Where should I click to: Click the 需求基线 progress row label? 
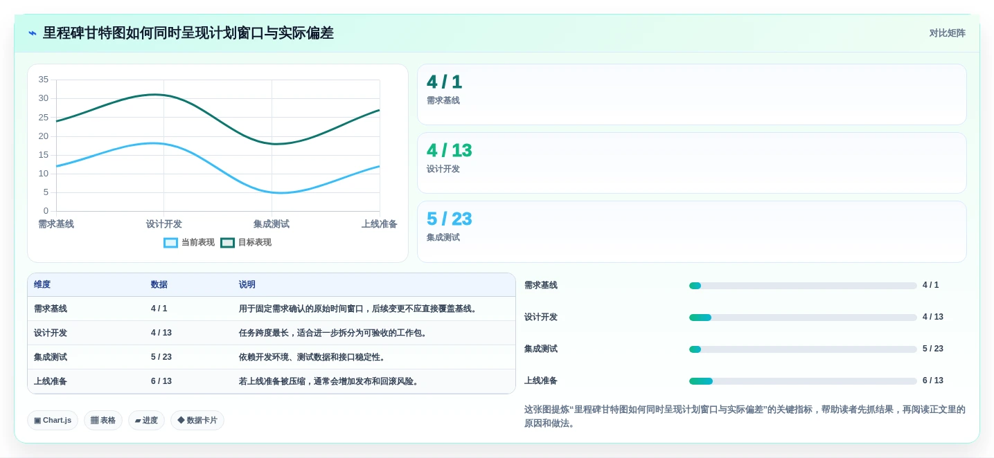coord(541,286)
